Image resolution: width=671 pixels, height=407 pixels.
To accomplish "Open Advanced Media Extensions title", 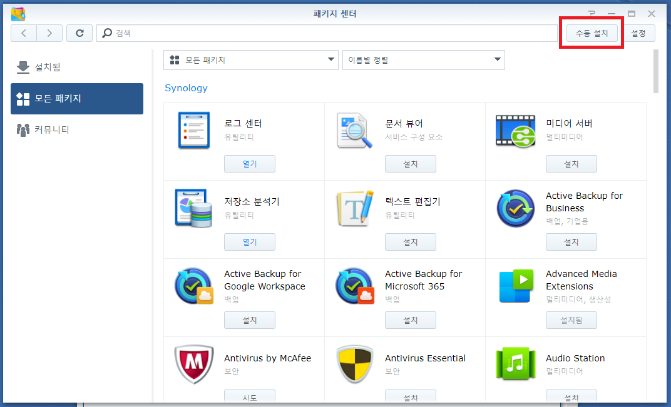I will (581, 280).
